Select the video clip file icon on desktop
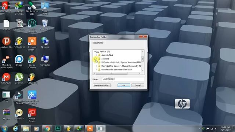The width and height of the screenshot is (235, 132). point(19,25)
